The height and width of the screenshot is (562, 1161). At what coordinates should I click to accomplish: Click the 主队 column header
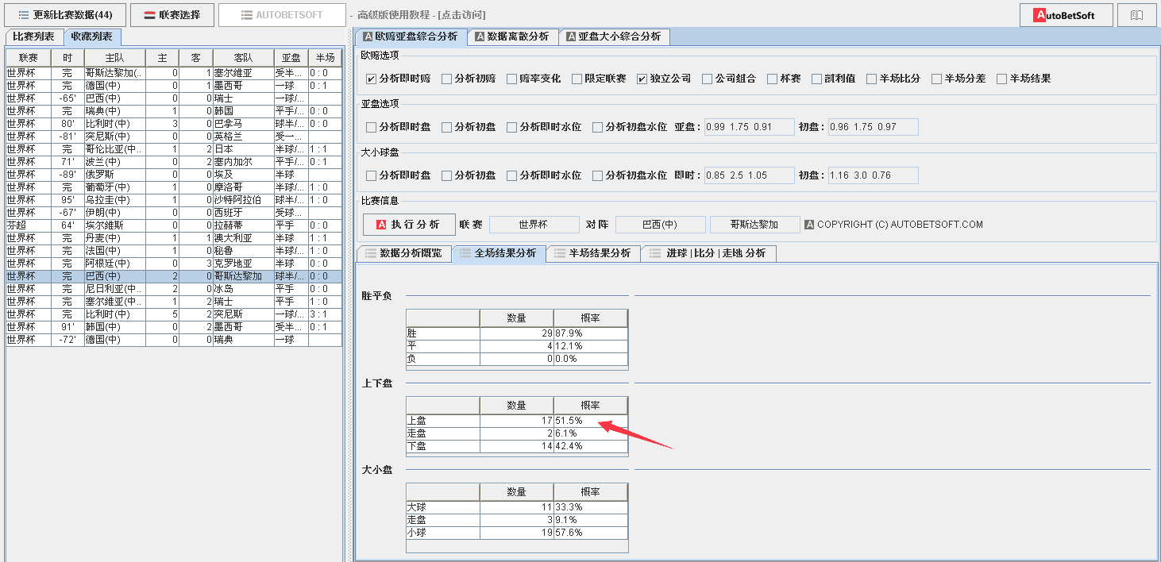click(114, 58)
